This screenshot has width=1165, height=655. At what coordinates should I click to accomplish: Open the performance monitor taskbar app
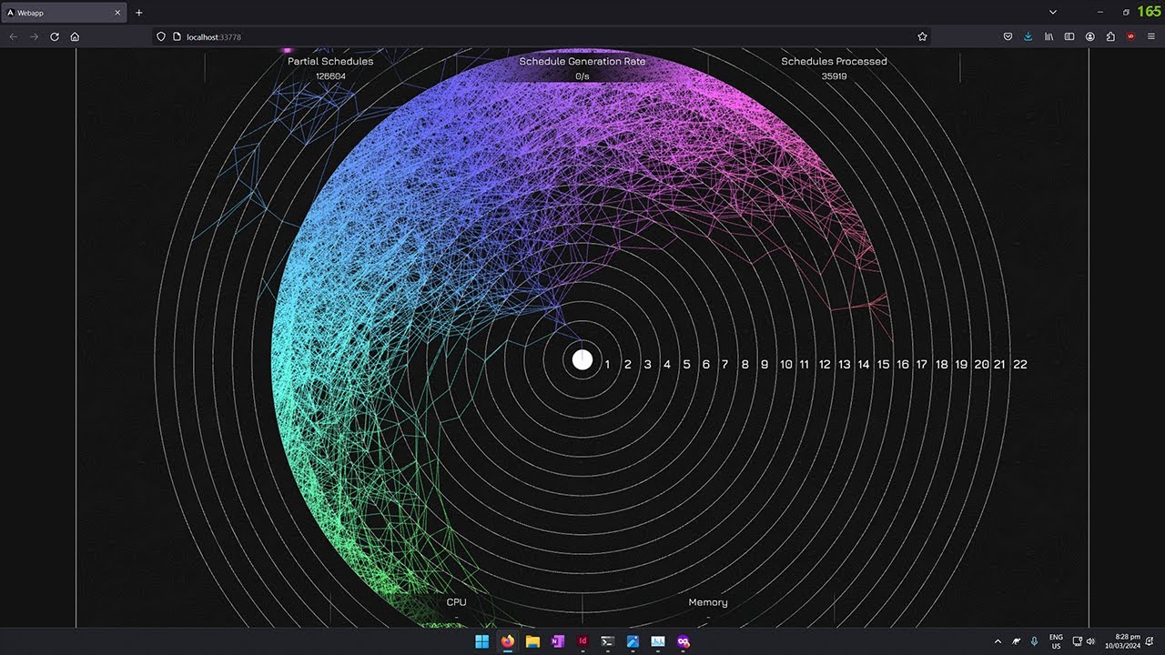(657, 641)
